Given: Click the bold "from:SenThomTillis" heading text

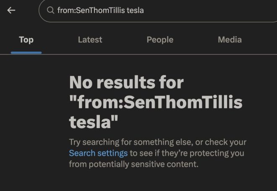Looking at the screenshot, I should 156,102.
